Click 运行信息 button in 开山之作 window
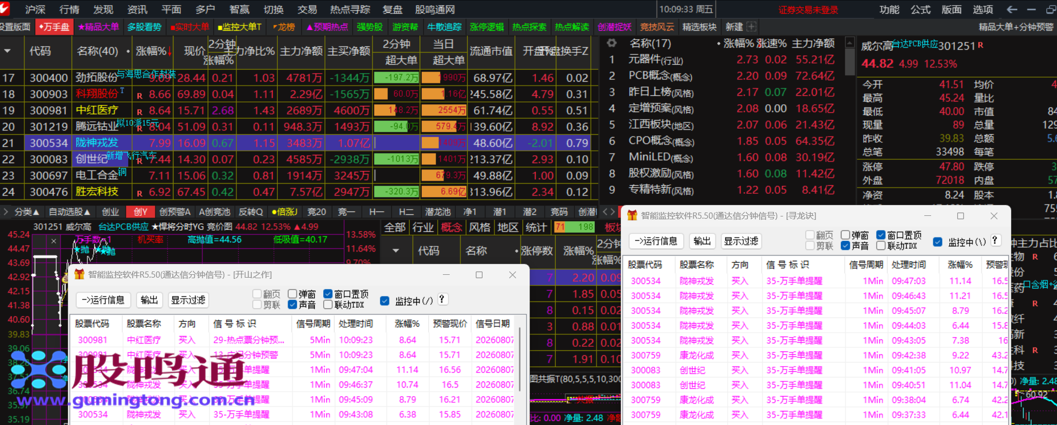 tap(103, 300)
